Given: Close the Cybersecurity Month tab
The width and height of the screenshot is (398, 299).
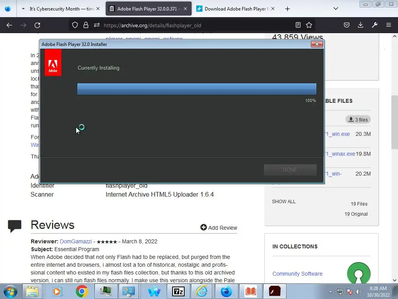Looking at the screenshot, I should (x=98, y=9).
